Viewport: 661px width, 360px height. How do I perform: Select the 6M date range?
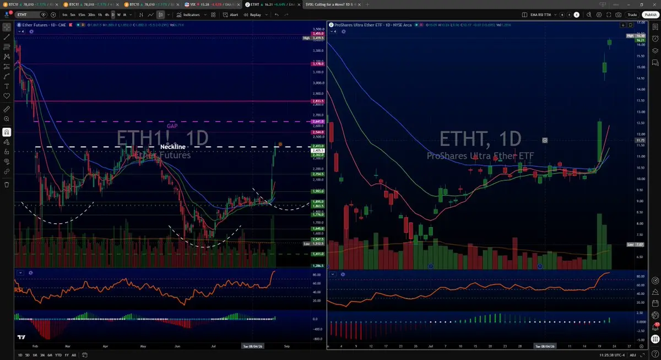click(x=50, y=355)
